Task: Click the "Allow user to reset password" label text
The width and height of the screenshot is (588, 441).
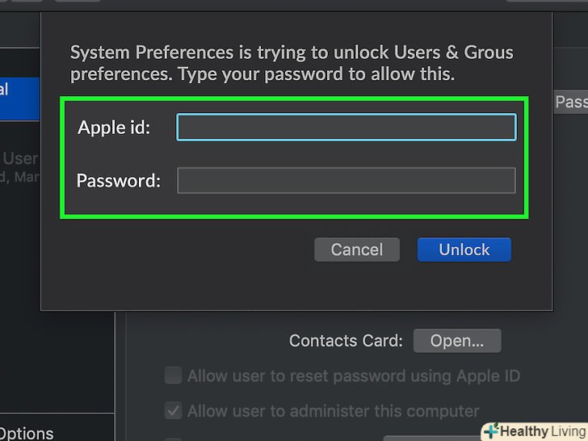Action: [x=353, y=376]
